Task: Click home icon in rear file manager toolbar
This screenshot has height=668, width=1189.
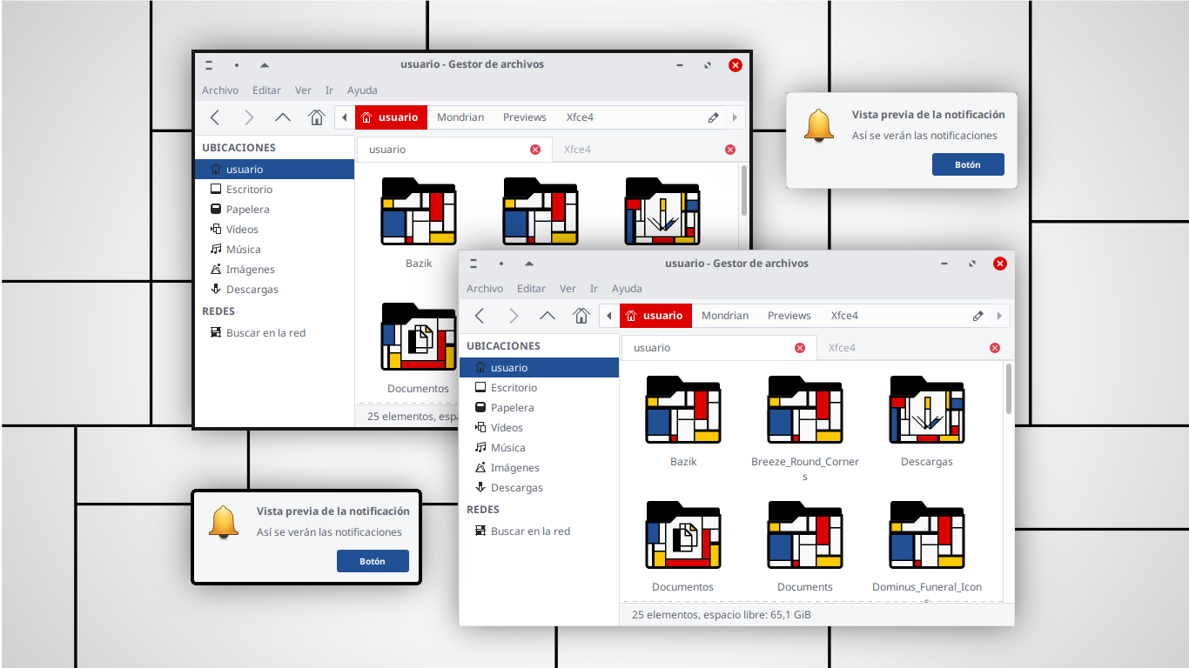Action: point(317,117)
